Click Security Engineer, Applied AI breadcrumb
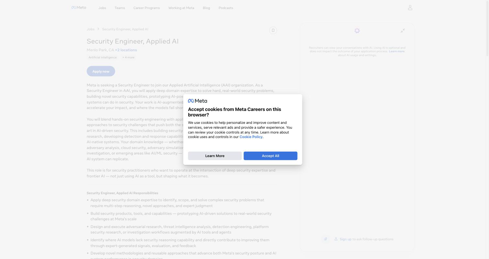Image resolution: width=489 pixels, height=259 pixels. click(125, 29)
